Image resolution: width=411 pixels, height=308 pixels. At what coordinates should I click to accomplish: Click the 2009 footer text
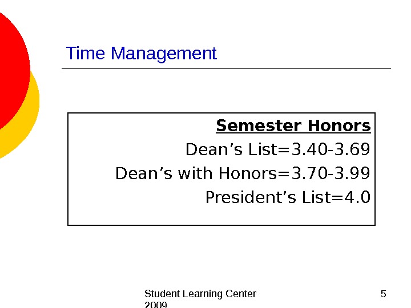point(156,305)
